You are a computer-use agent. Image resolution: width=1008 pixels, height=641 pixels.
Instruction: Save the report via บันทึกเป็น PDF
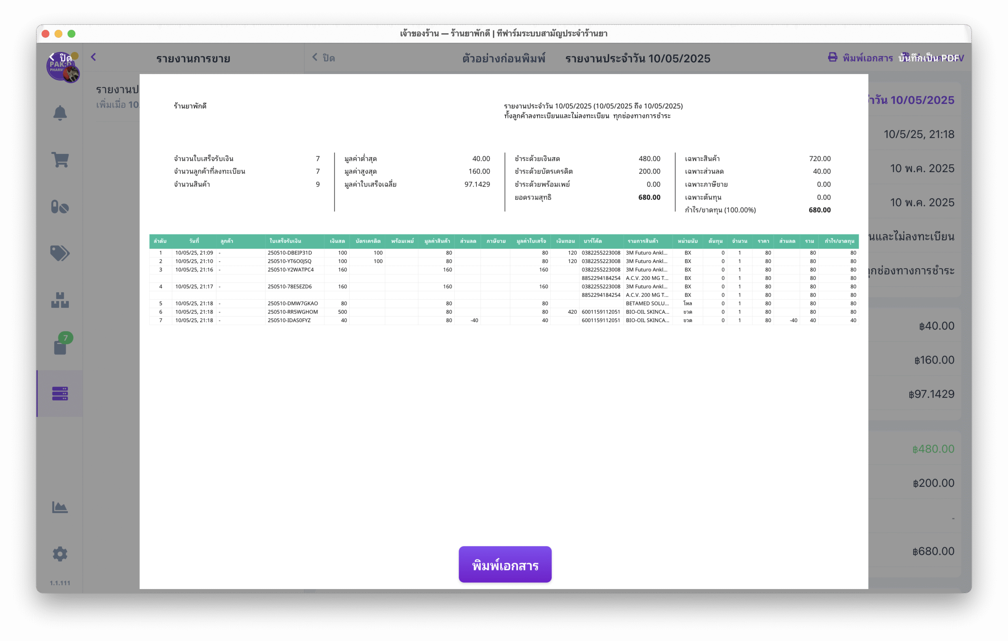click(928, 58)
